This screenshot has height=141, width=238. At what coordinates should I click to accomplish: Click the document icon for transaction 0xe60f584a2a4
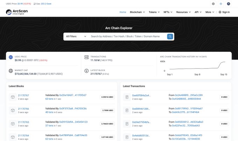tap(127, 97)
